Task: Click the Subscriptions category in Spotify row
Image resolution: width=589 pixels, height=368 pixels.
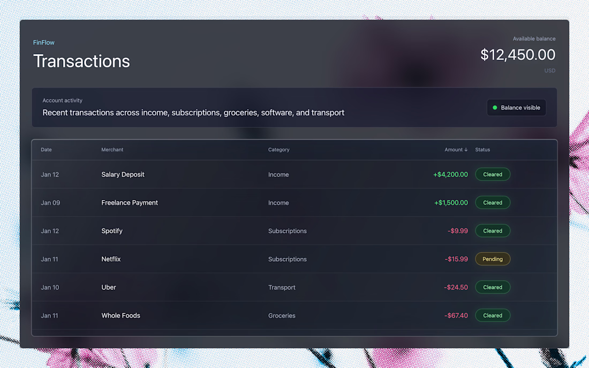Action: click(x=288, y=231)
